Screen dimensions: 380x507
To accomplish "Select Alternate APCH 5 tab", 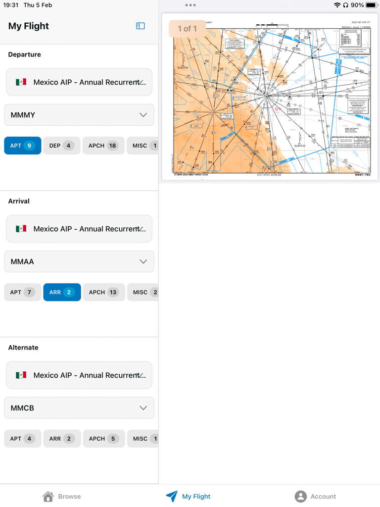I will click(x=104, y=439).
